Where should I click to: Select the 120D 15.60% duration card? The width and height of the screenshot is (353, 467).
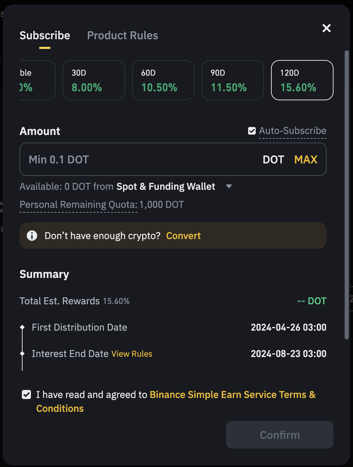click(x=302, y=80)
